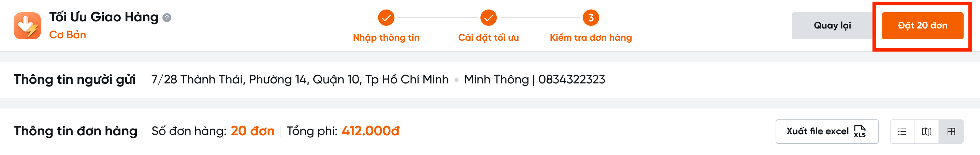Image resolution: width=980 pixels, height=155 pixels.
Task: Go to the Cài đặt tối ưu step
Action: click(x=488, y=38)
